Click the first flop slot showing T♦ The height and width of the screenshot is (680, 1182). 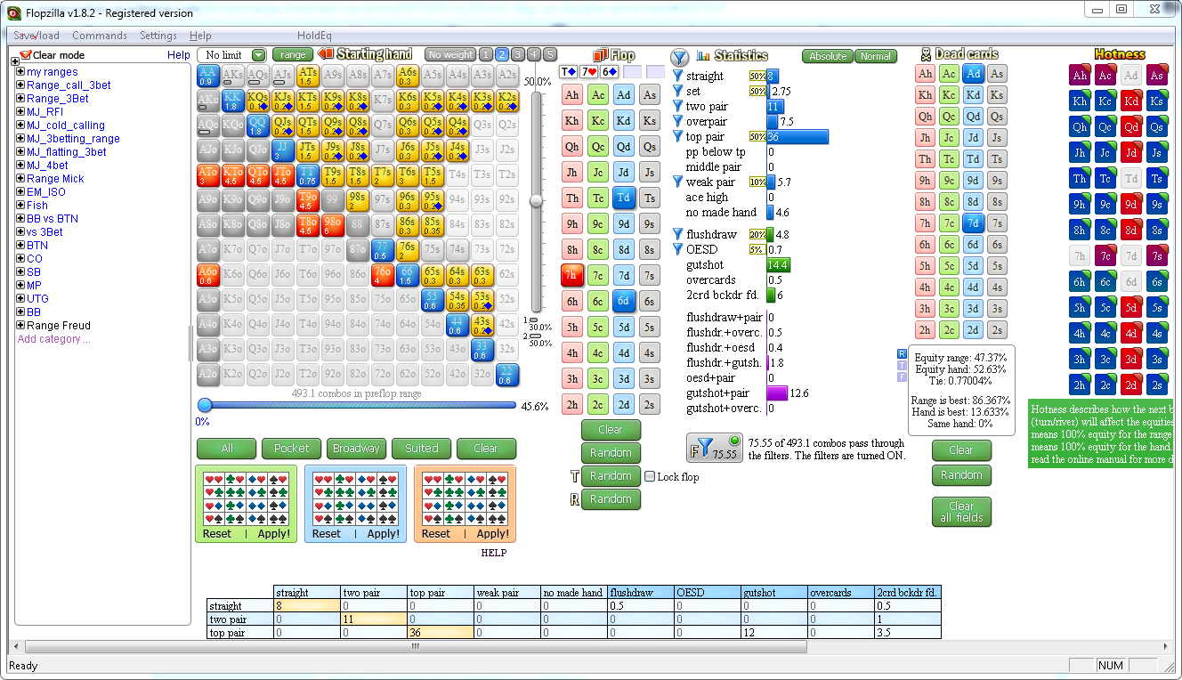[570, 71]
